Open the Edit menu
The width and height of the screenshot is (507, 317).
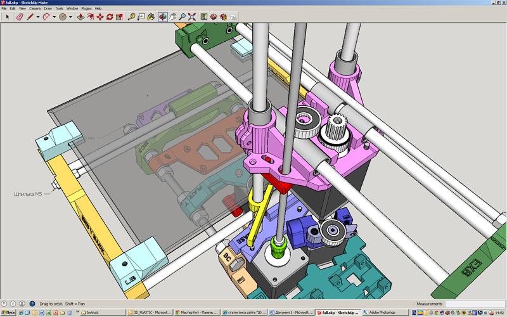pos(13,8)
